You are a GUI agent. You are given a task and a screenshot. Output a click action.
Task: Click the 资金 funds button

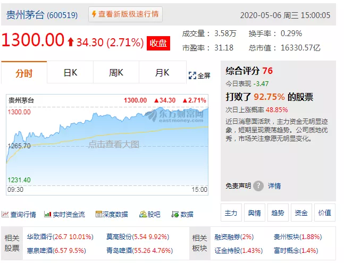coord(301,213)
